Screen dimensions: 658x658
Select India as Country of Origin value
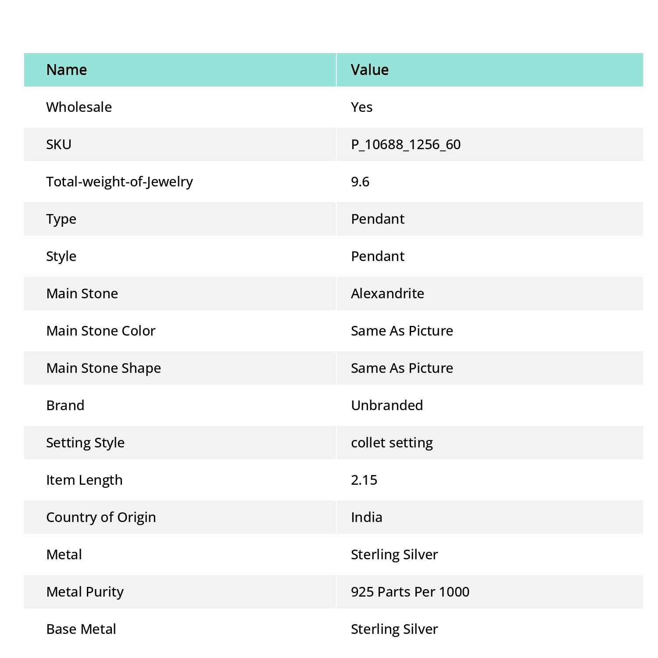point(367,517)
